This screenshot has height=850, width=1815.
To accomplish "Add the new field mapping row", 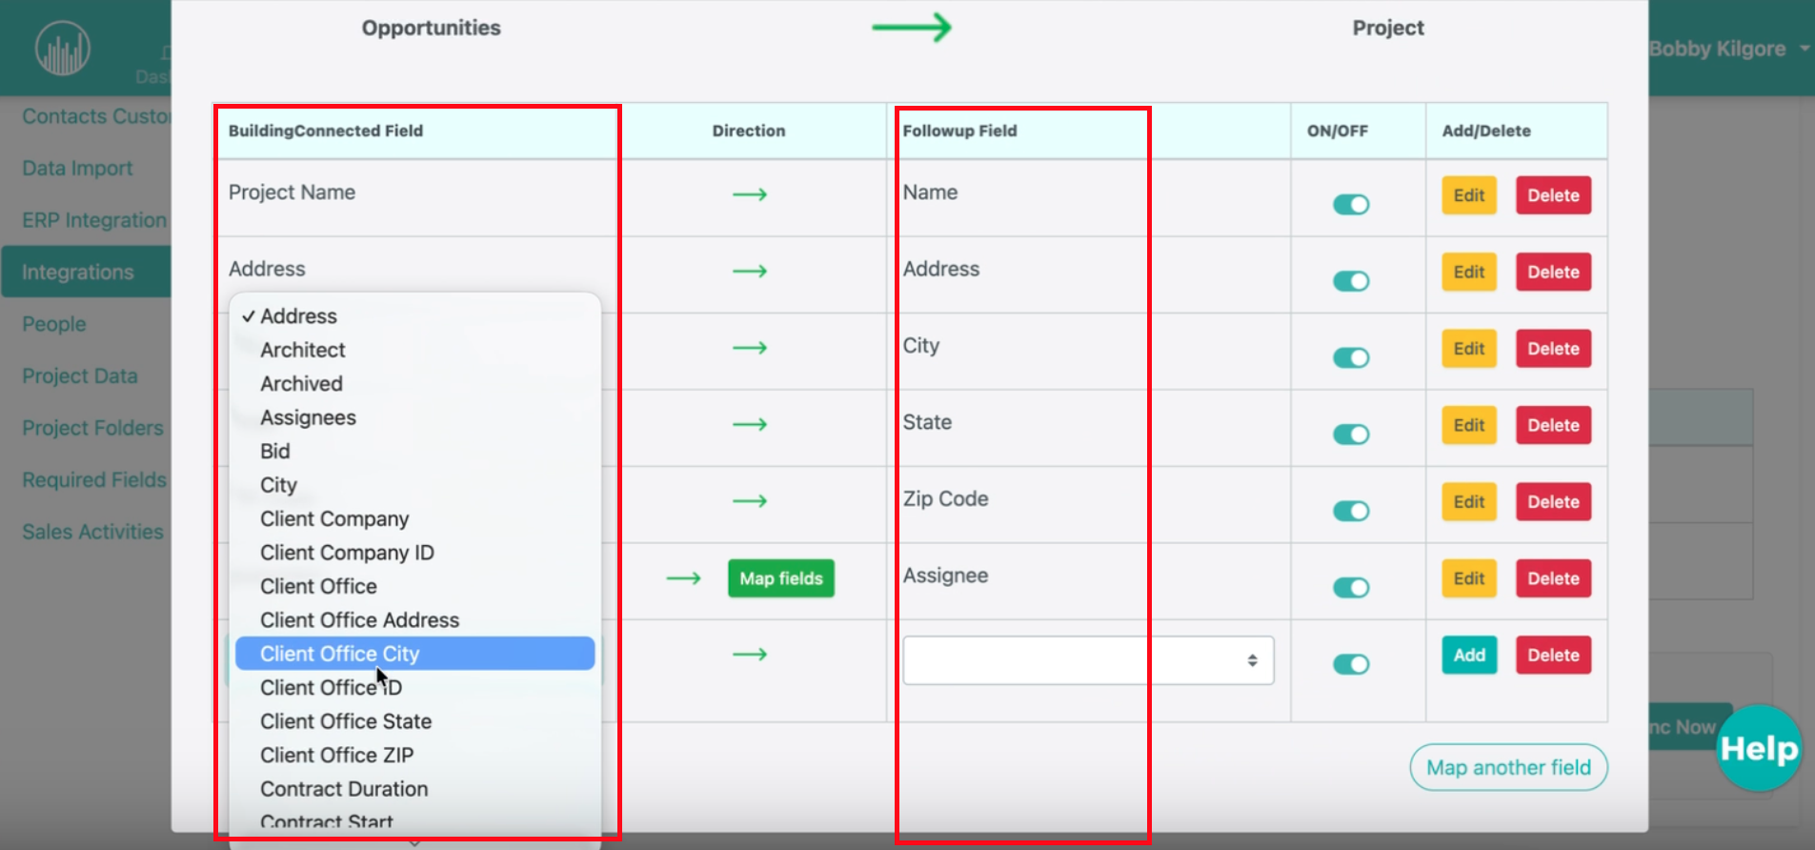I will click(x=1469, y=655).
